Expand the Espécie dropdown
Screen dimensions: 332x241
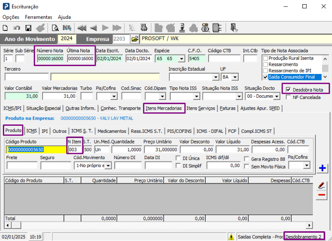pos(181,59)
